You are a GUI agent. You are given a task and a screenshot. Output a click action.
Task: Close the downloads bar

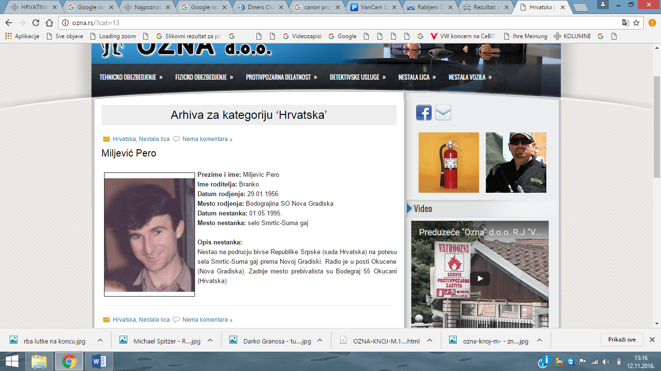click(652, 340)
